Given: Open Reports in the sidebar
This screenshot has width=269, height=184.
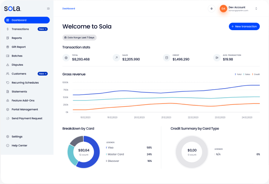Looking at the screenshot, I should [x=16, y=38].
